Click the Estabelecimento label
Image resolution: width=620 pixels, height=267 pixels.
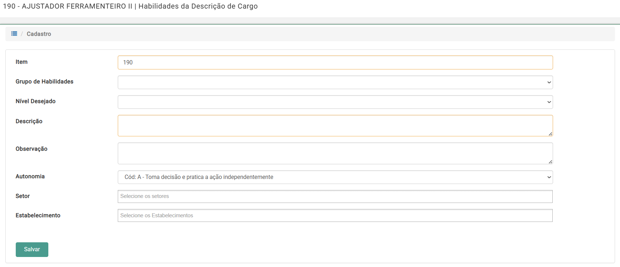tap(38, 215)
